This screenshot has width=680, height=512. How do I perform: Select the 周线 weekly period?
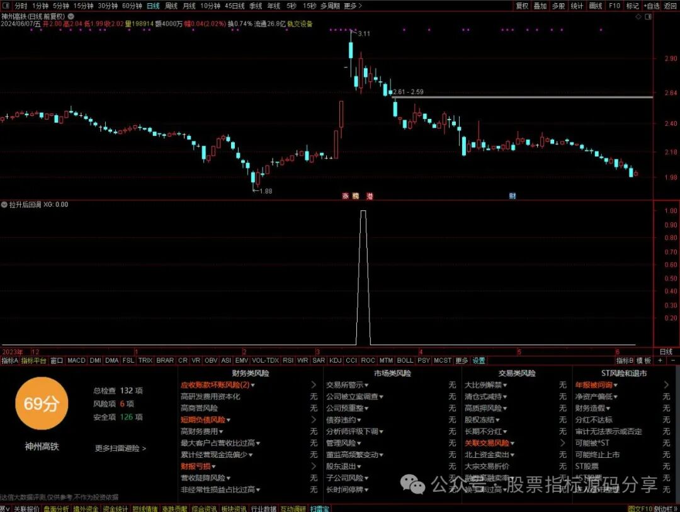(x=171, y=6)
